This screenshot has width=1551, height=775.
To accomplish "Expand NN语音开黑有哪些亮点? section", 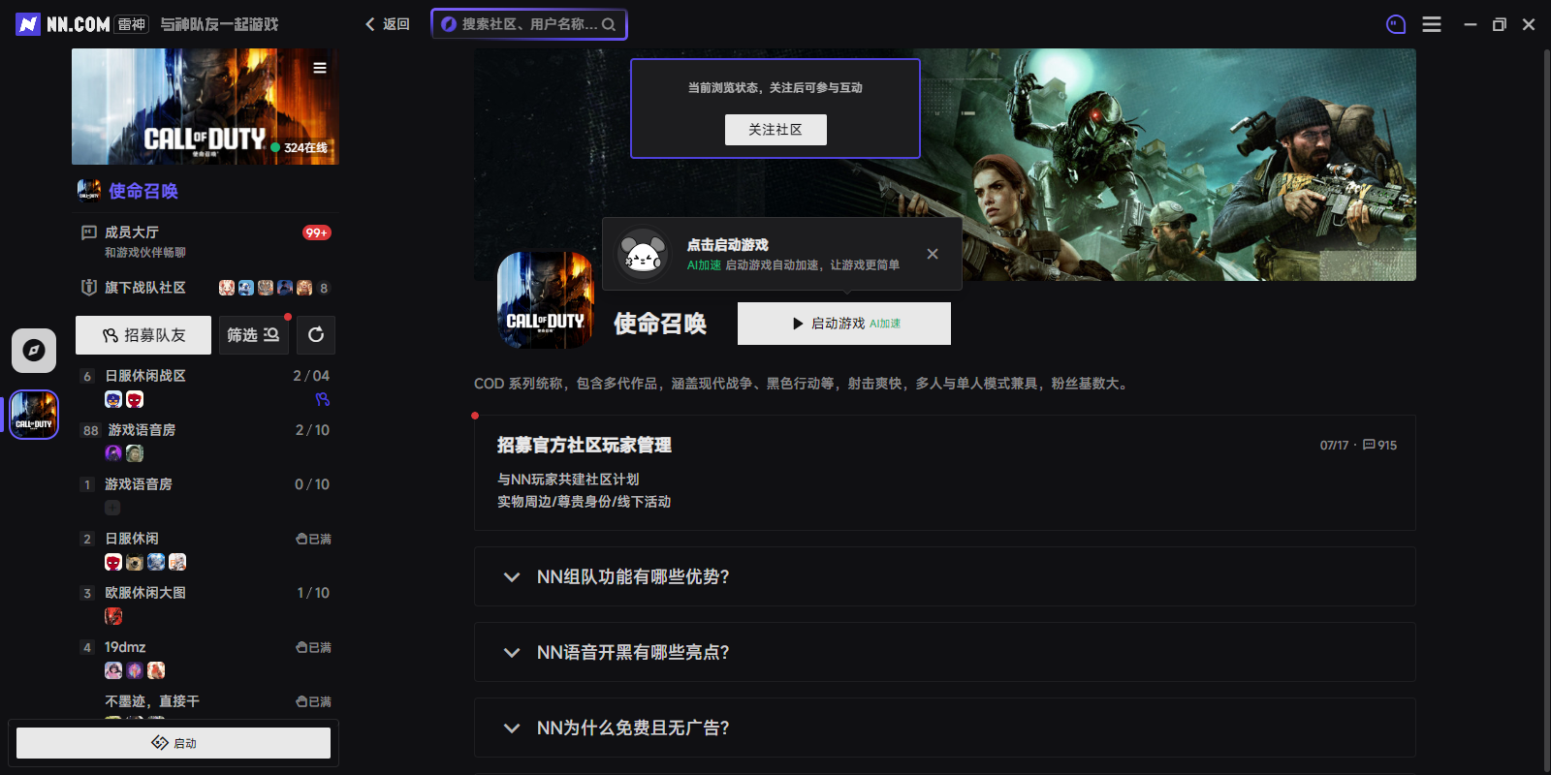I will (945, 652).
